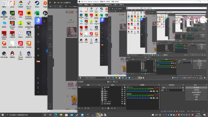
Task: Open the QQ penguin desktop icon
Action: click(x=12, y=54)
